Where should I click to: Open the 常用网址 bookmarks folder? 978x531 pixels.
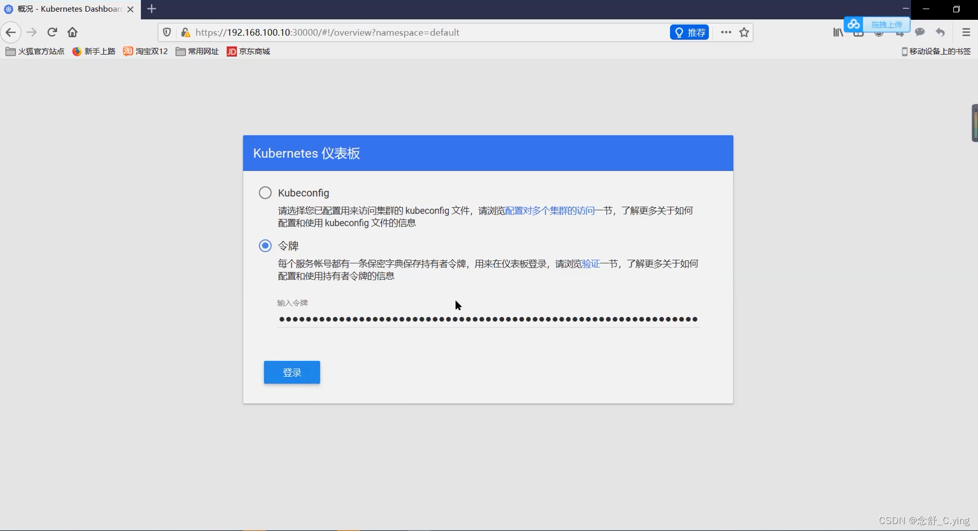pos(197,51)
